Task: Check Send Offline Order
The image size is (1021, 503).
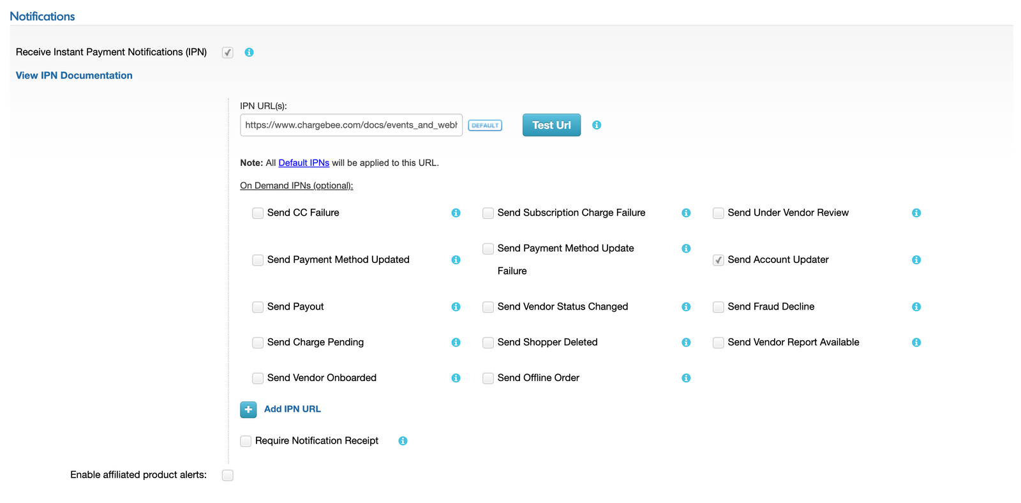Action: click(x=488, y=379)
